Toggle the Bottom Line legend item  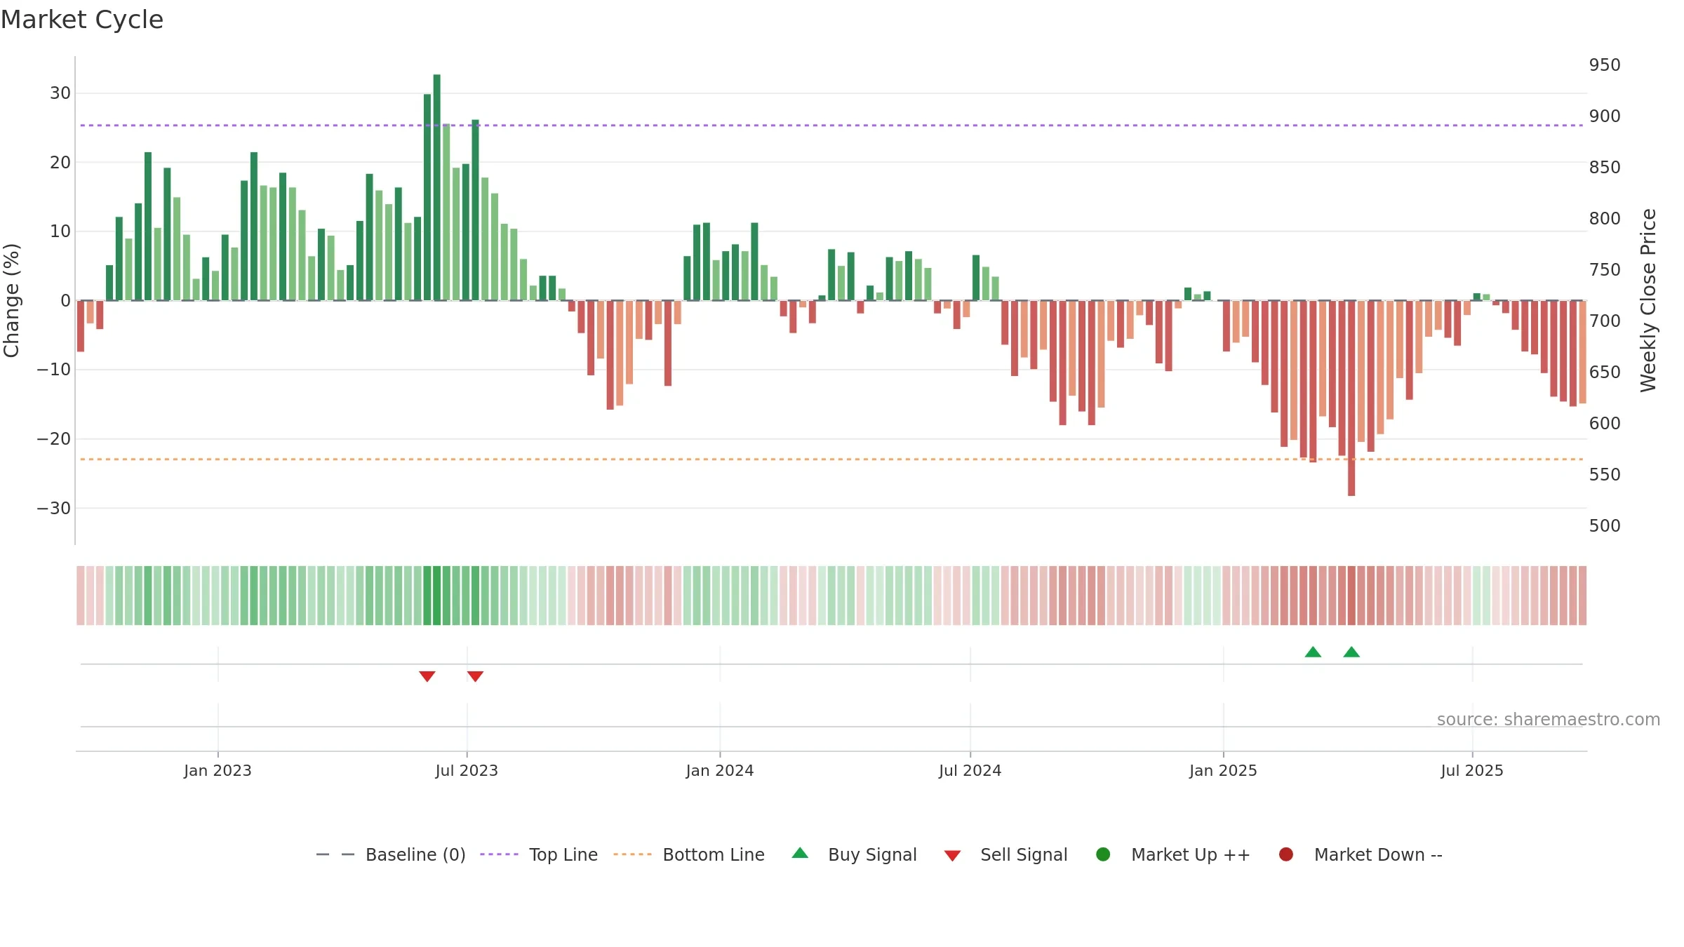[x=689, y=854]
